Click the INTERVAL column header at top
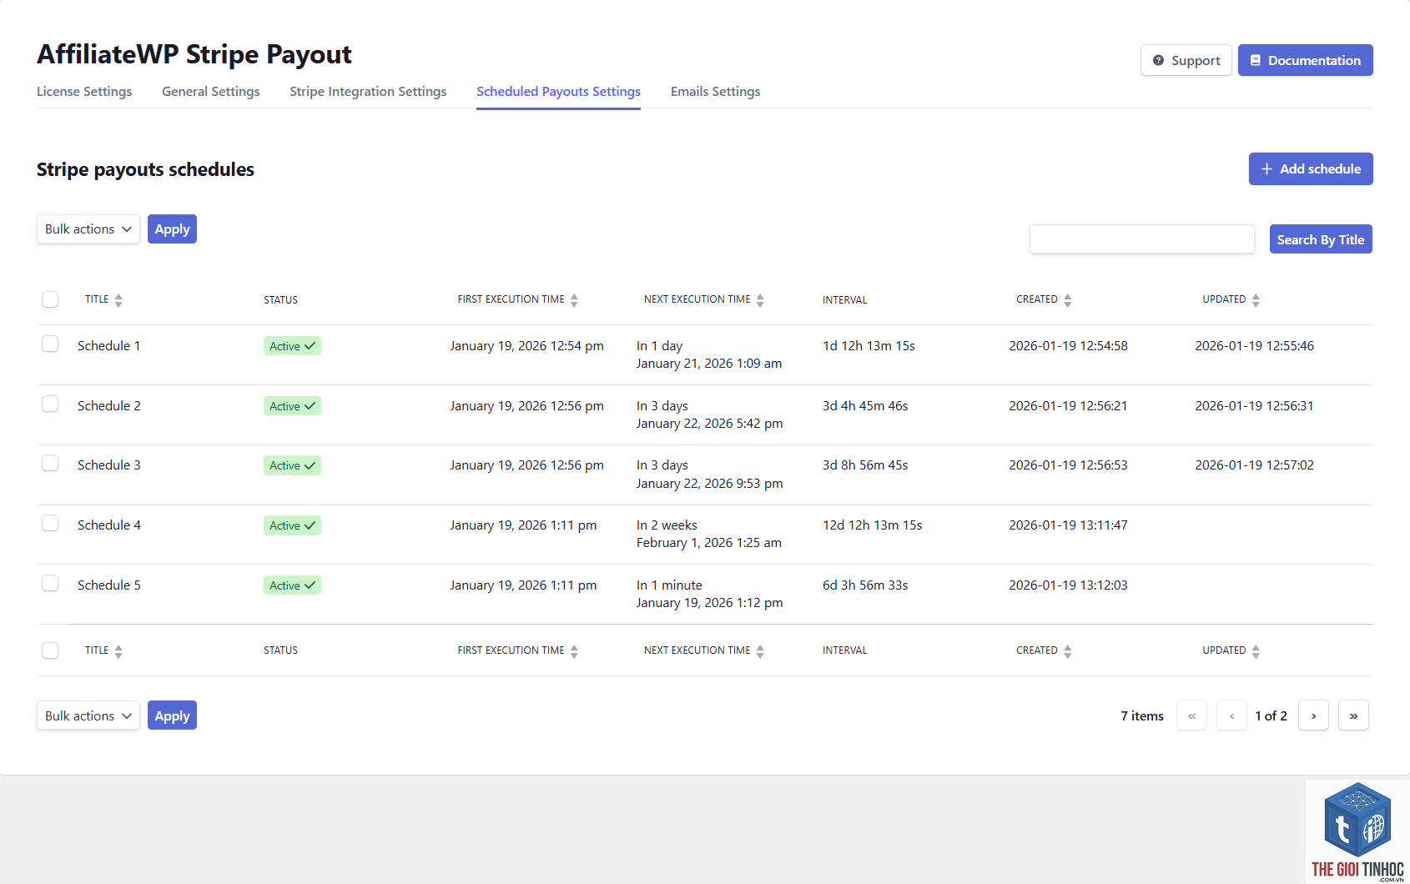The height and width of the screenshot is (884, 1410). [x=844, y=299]
